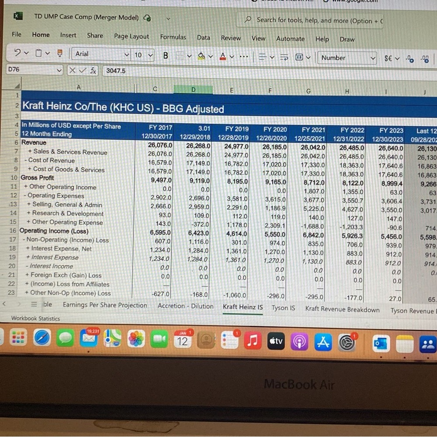Image resolution: width=437 pixels, height=437 pixels.
Task: Switch to the Tyson IS sheet tab
Action: [x=283, y=308]
